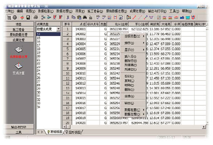Expand 排序(S) submenu in context menu
213x145 pixels.
point(133,43)
